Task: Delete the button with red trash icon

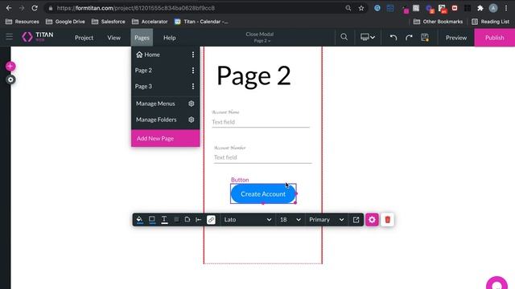Action: click(388, 219)
